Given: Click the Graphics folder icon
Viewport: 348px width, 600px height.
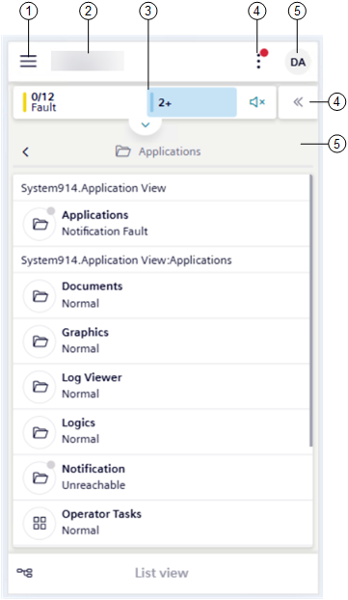Looking at the screenshot, I should pyautogui.click(x=40, y=341).
